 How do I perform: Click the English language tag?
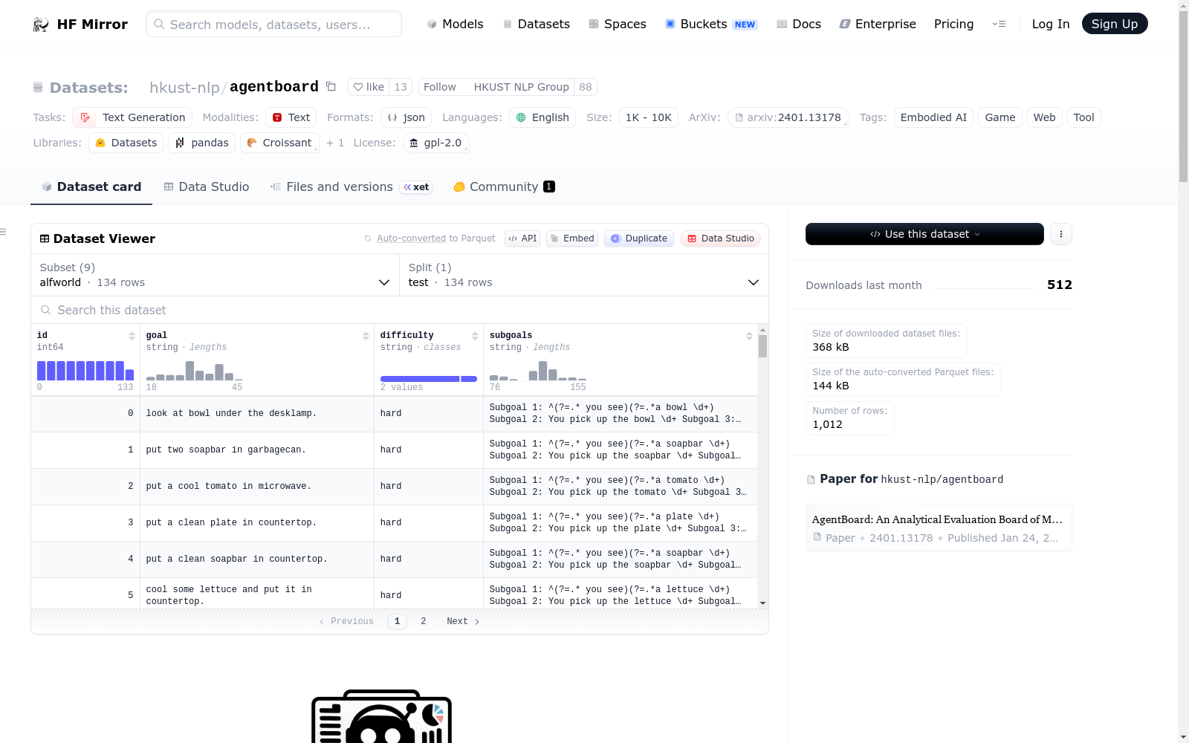tap(542, 117)
